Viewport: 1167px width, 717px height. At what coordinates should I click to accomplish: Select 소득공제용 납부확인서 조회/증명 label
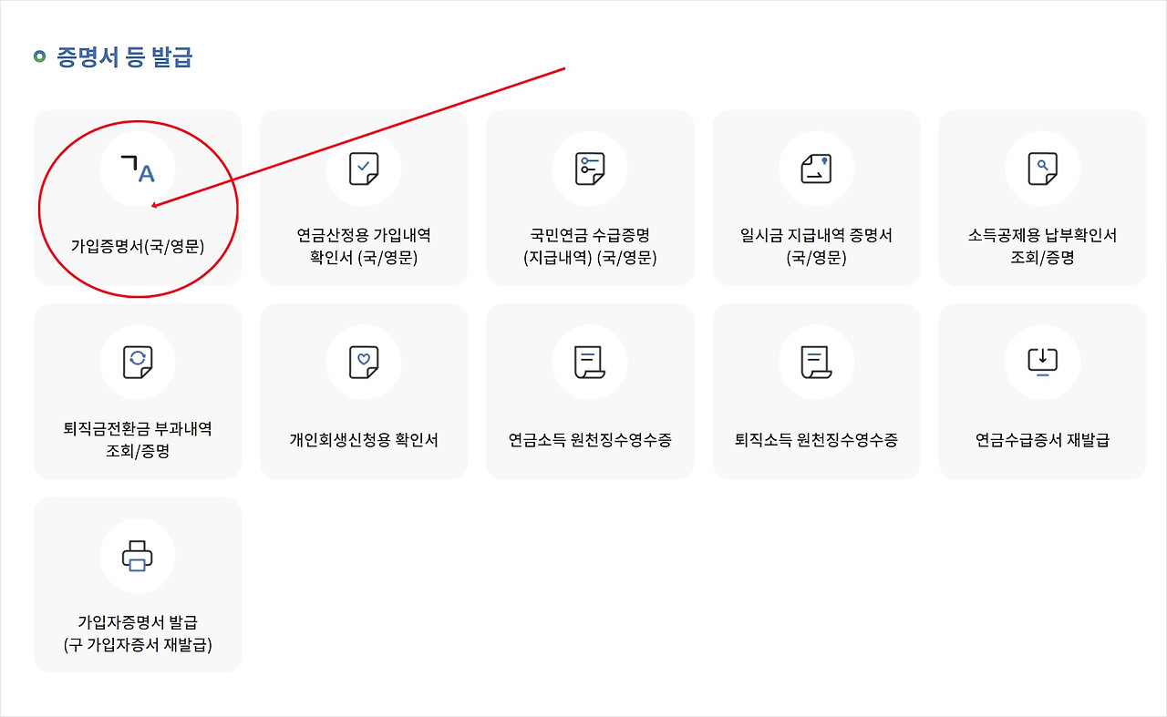1042,246
